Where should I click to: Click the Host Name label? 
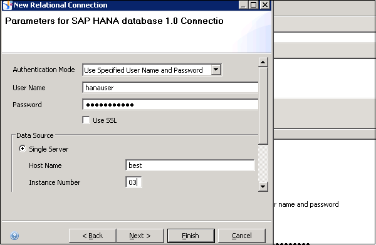45,165
